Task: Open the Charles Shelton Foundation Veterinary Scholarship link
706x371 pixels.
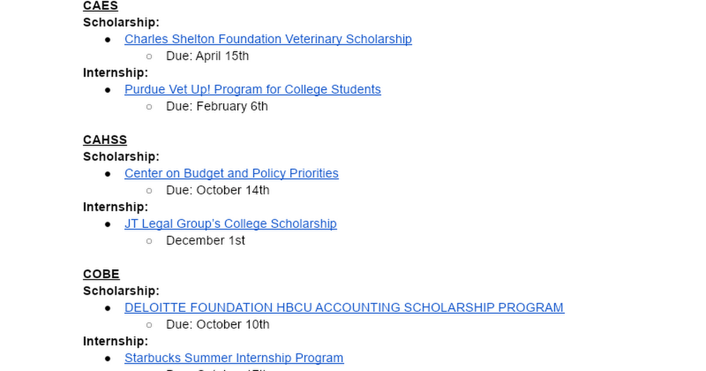Action: point(268,39)
